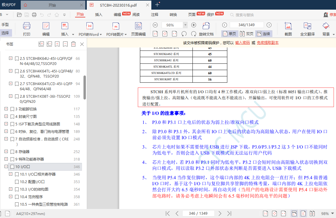The width and height of the screenshot is (336, 218).
Task: Open the 页面编辑 page editing tool
Action: [138, 29]
